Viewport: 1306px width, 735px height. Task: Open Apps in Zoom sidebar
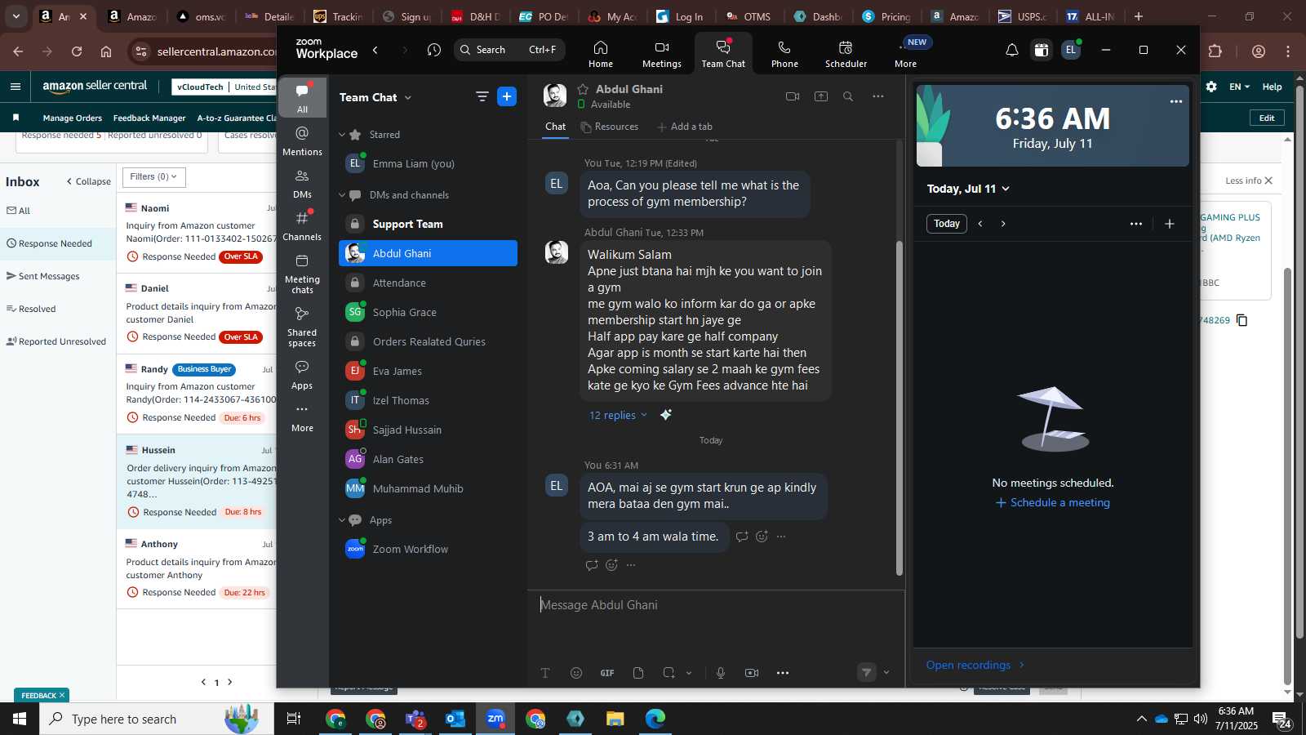[x=302, y=375]
